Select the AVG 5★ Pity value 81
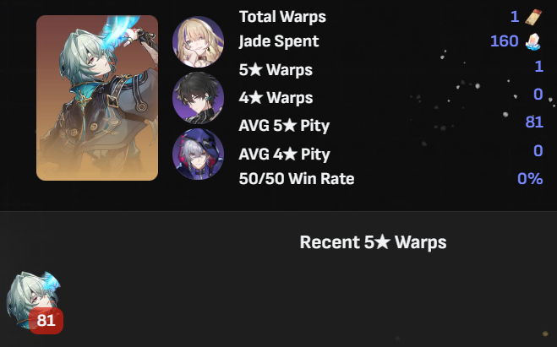The width and height of the screenshot is (557, 347). pos(534,122)
